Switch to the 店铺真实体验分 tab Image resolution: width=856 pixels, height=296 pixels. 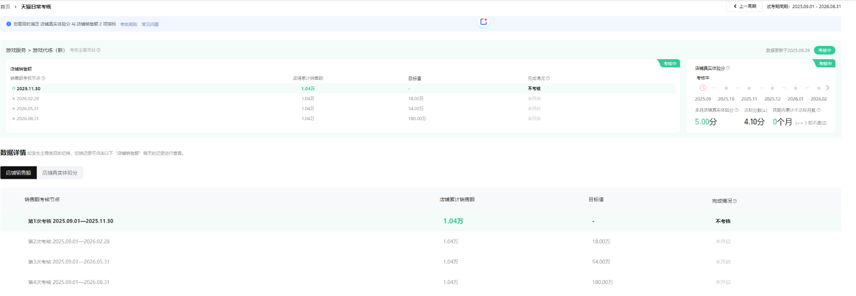click(x=60, y=173)
